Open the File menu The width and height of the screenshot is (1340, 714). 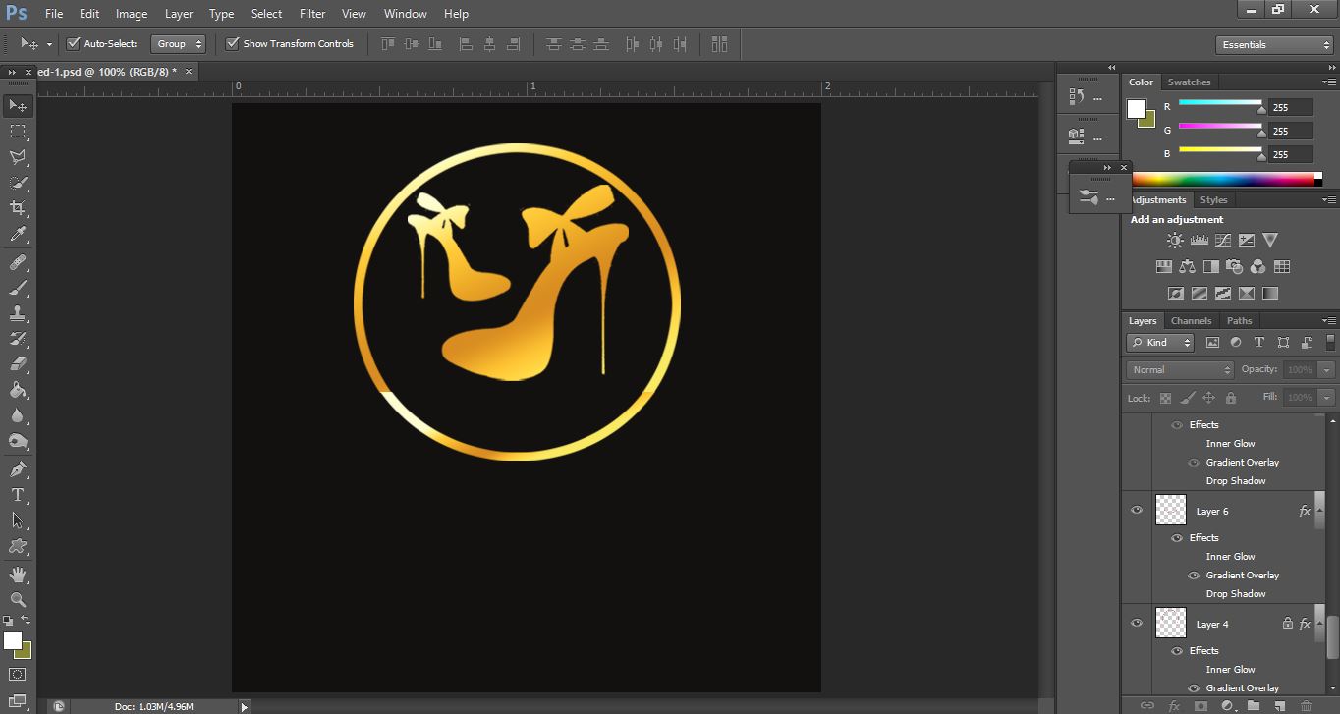pos(53,14)
